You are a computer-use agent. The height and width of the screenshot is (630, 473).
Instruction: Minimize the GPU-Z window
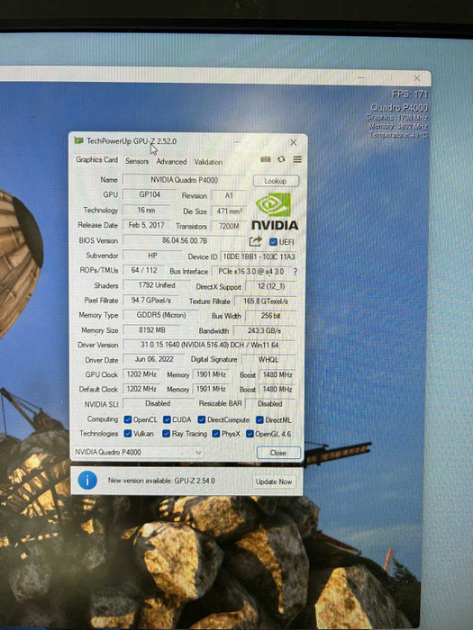237,141
